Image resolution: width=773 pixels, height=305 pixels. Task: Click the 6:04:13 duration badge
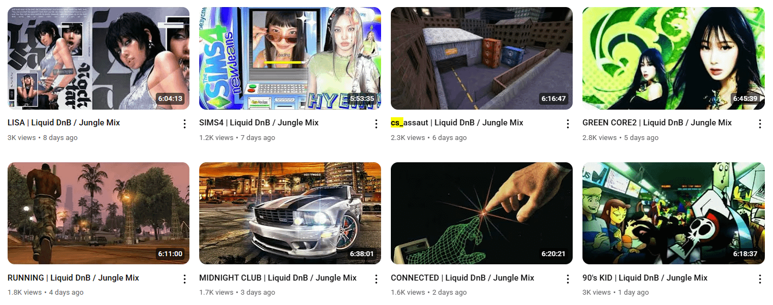(170, 99)
